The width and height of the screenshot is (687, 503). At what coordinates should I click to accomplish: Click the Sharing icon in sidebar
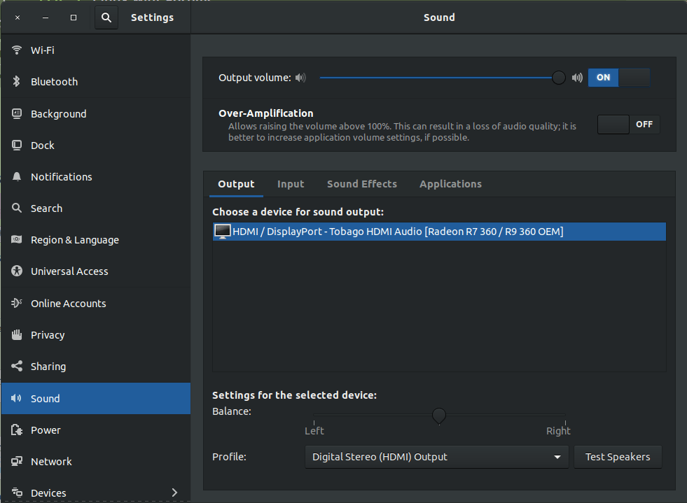click(17, 367)
